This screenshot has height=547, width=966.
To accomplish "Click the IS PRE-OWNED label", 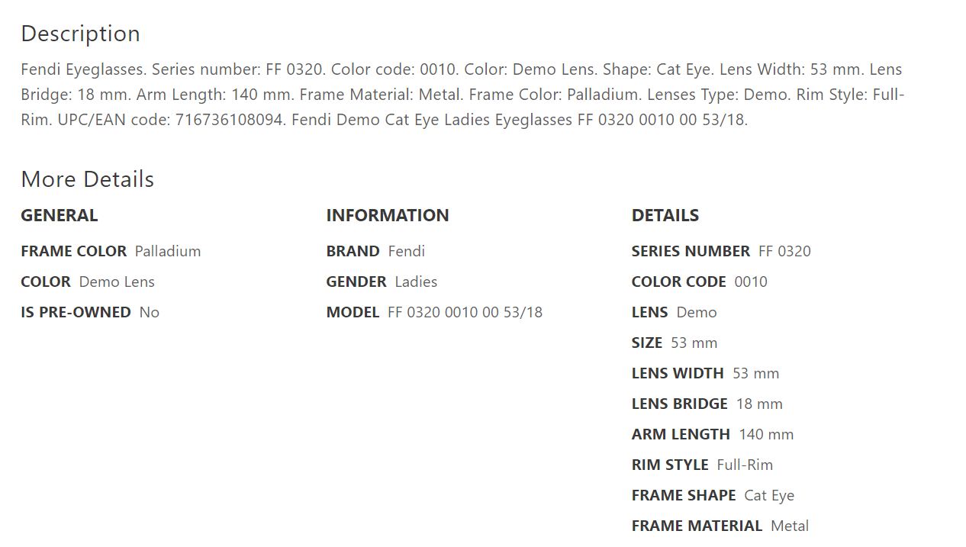I will pos(76,312).
